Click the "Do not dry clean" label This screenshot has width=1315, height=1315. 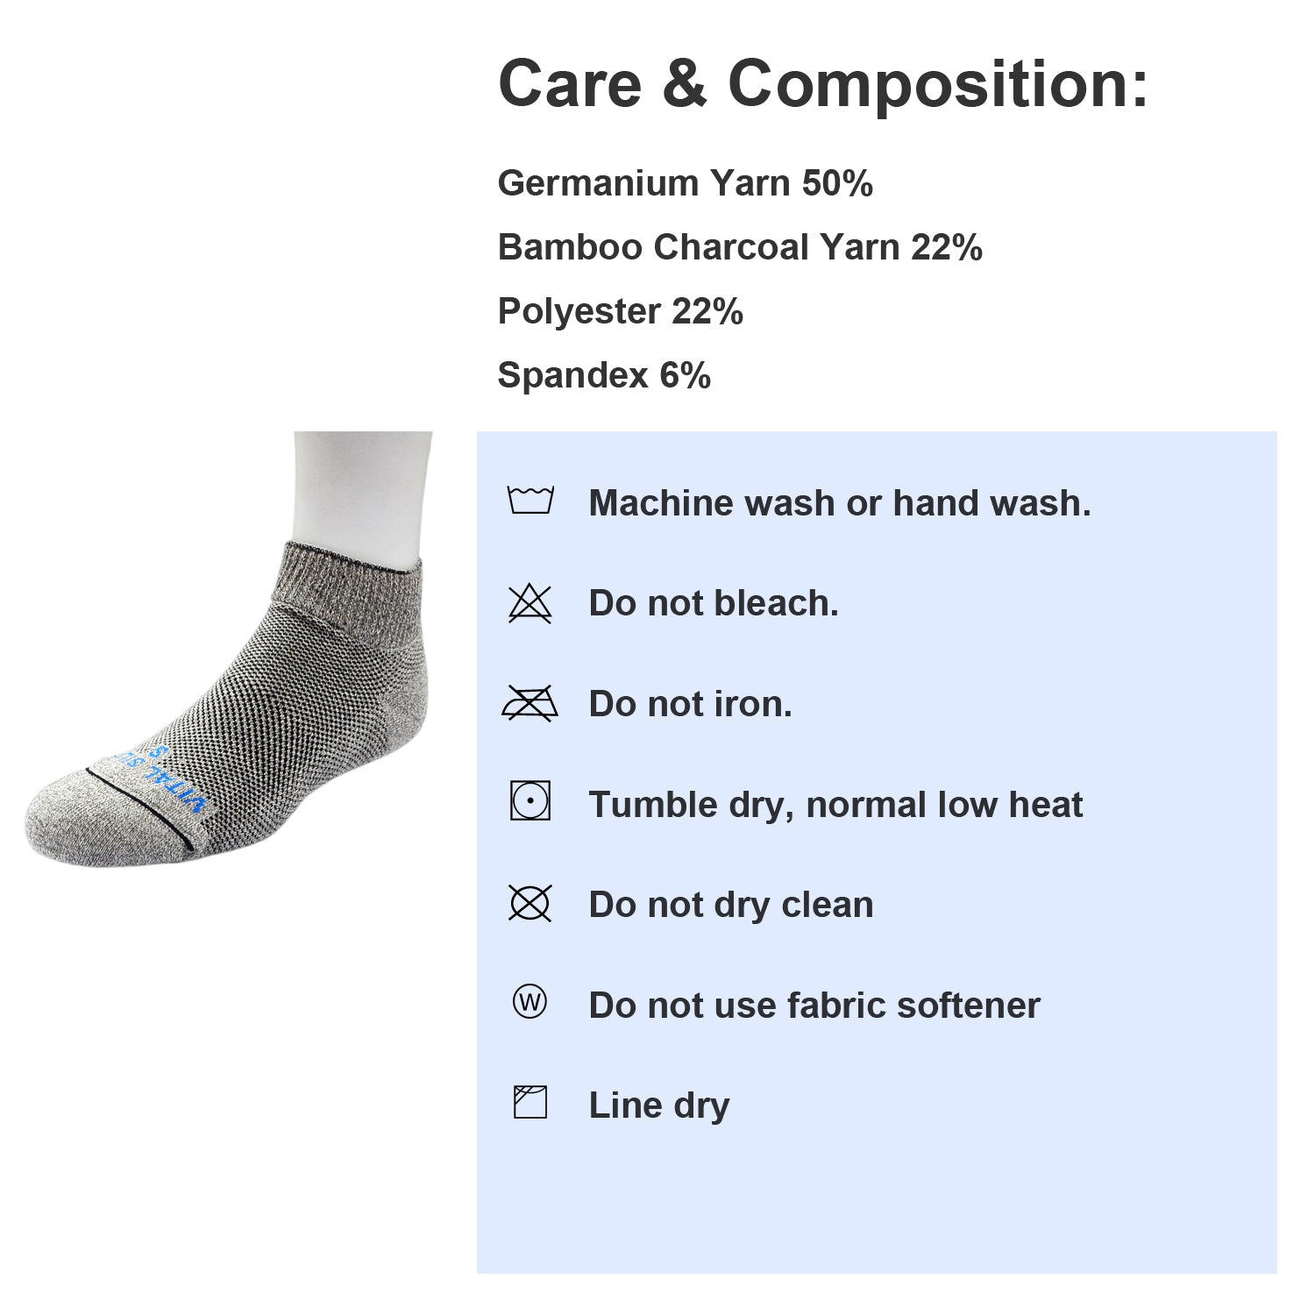pos(730,905)
